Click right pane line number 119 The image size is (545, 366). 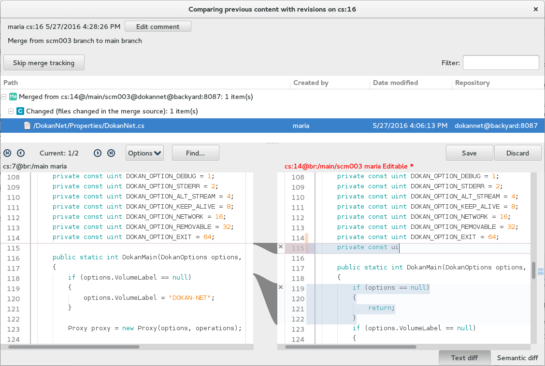pos(298,289)
